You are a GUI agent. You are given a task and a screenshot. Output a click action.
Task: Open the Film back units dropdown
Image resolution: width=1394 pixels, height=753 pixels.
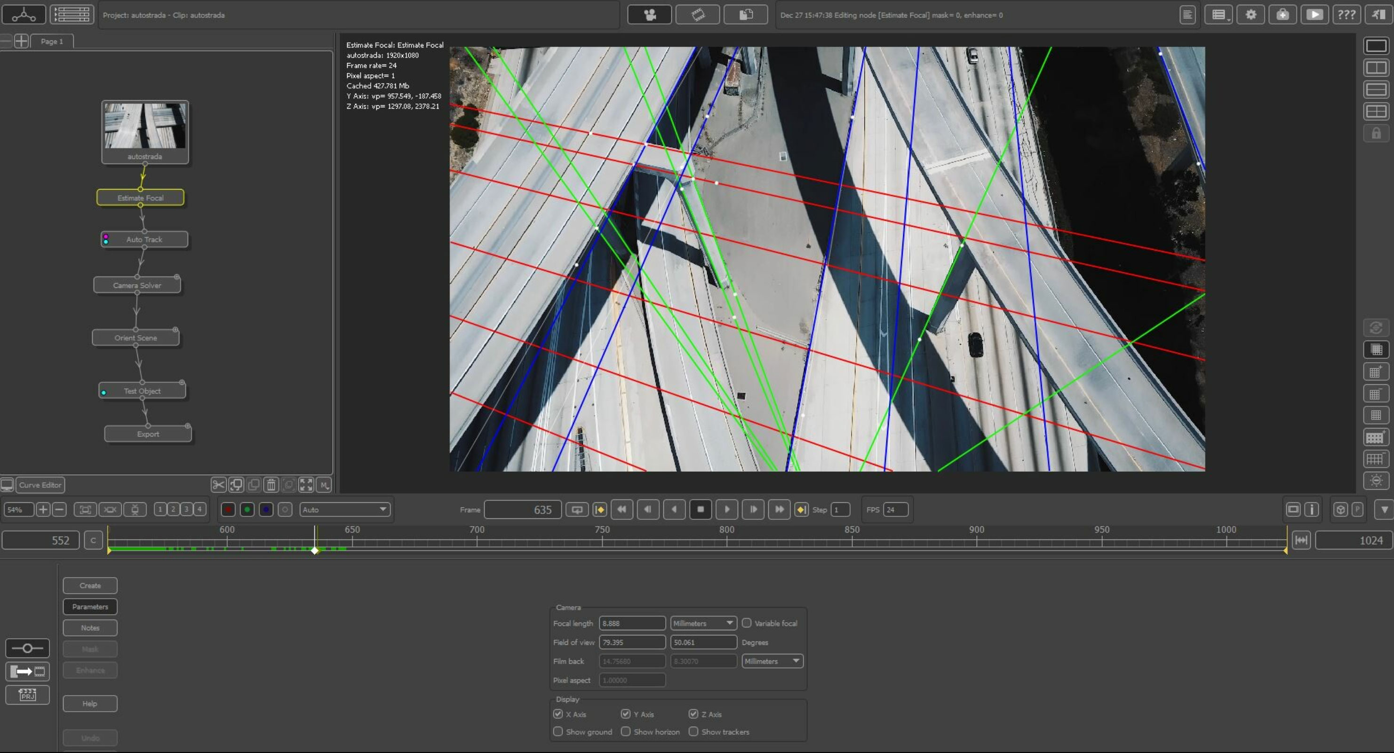tap(772, 661)
